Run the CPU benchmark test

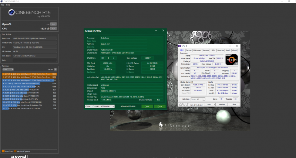[x=54, y=28]
